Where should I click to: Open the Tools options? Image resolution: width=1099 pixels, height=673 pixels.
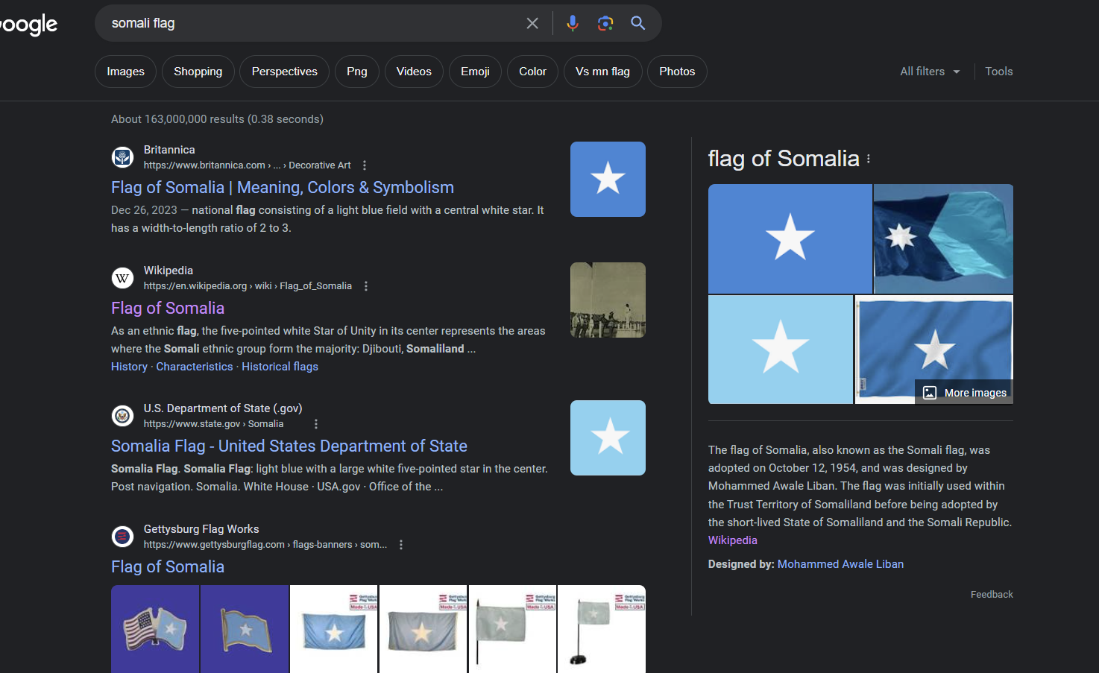point(999,72)
